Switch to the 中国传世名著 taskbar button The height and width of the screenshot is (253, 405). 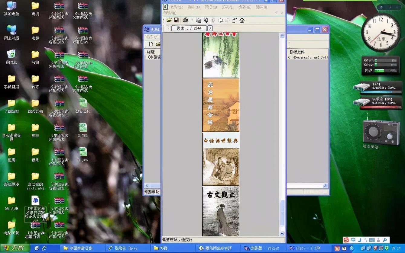[83, 248]
